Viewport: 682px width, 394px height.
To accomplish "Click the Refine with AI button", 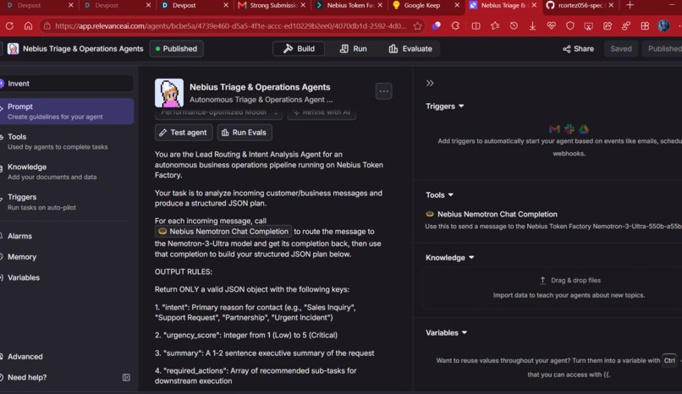I will 322,112.
